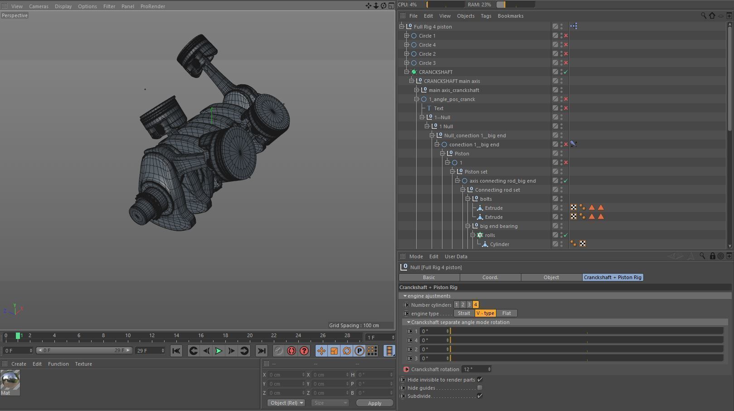The width and height of the screenshot is (734, 411).
Task: Open the Cameras viewport menu
Action: pyautogui.click(x=39, y=6)
